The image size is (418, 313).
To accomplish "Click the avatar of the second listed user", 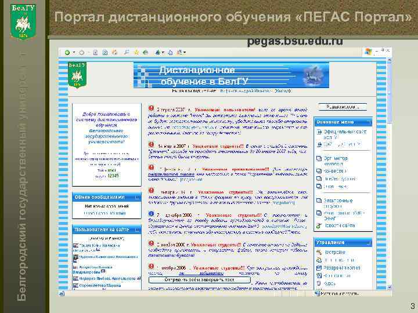I will (x=75, y=257).
